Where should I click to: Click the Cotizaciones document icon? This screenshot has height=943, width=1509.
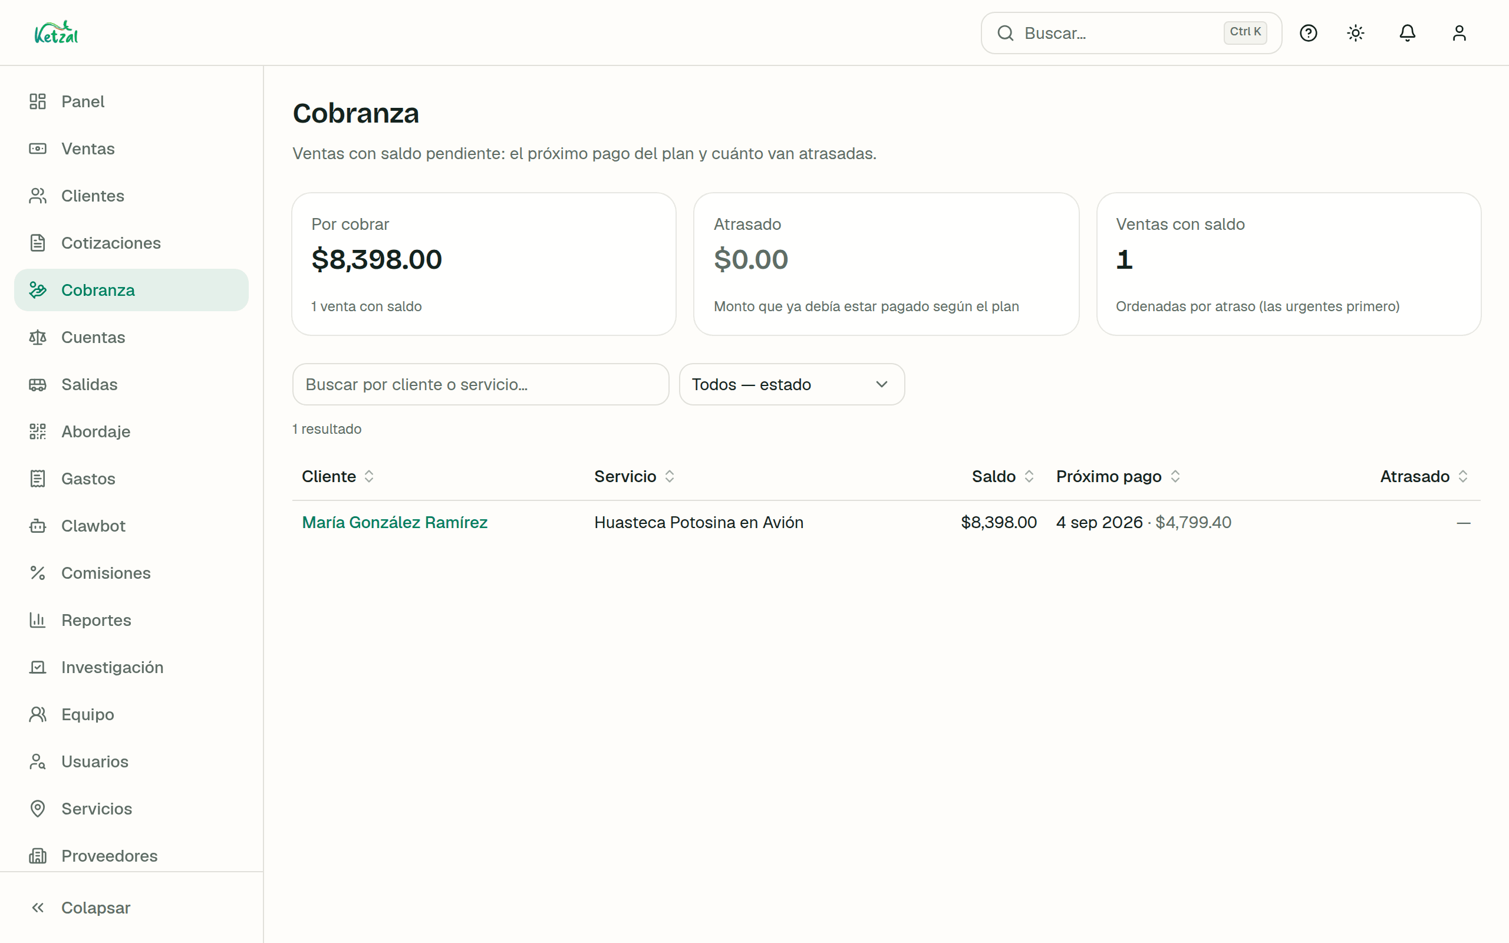[37, 243]
